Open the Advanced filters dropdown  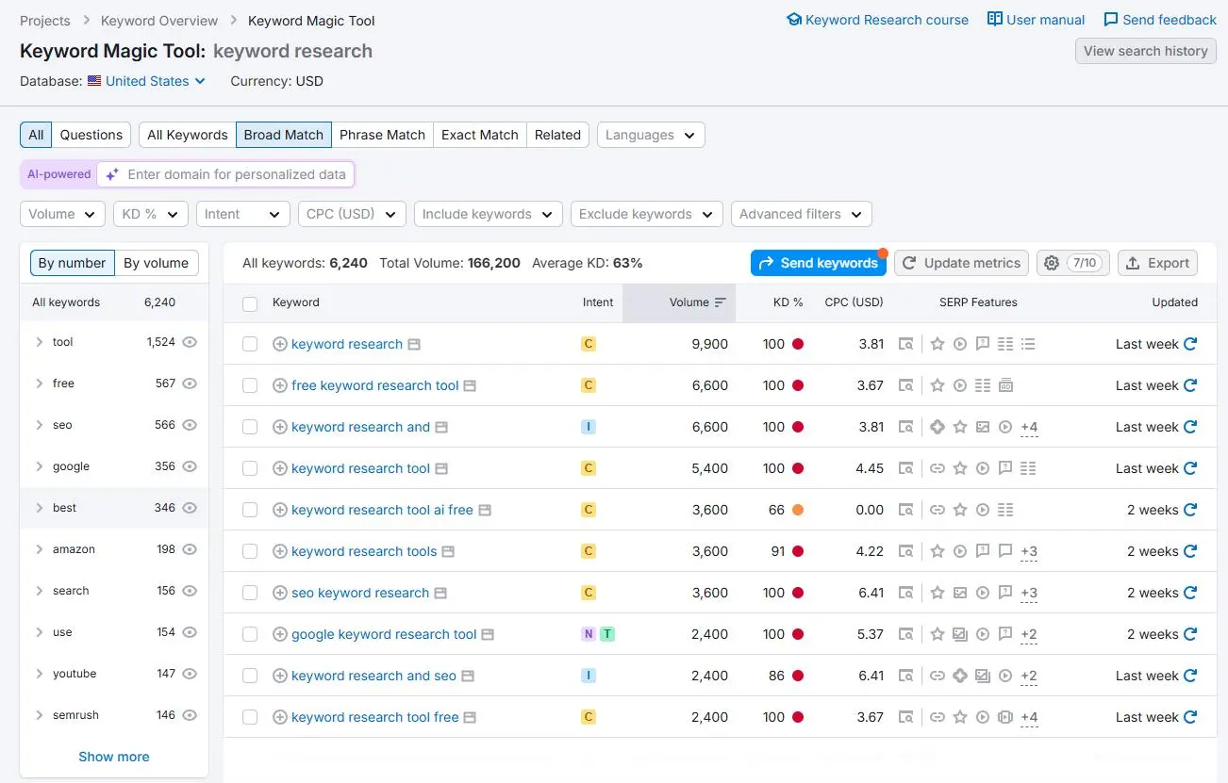click(x=802, y=214)
